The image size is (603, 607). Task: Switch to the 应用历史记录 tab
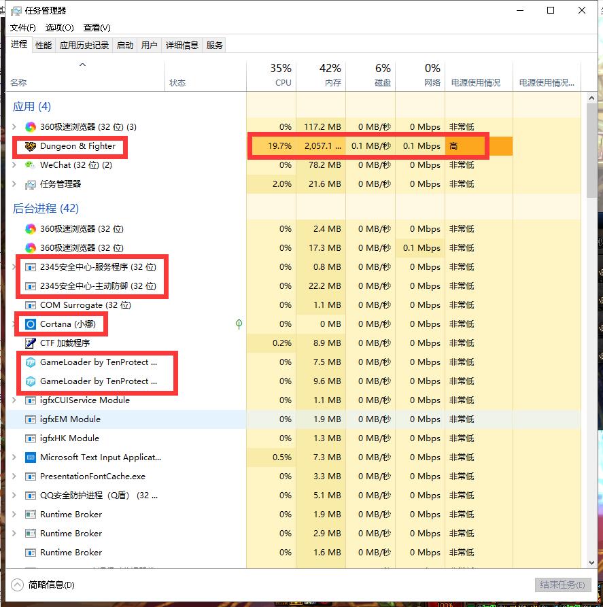click(84, 46)
